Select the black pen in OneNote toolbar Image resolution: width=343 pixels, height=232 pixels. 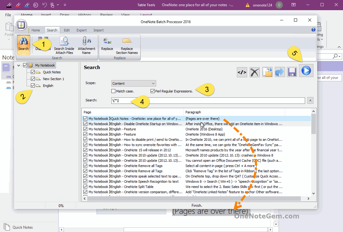[x=9, y=5]
